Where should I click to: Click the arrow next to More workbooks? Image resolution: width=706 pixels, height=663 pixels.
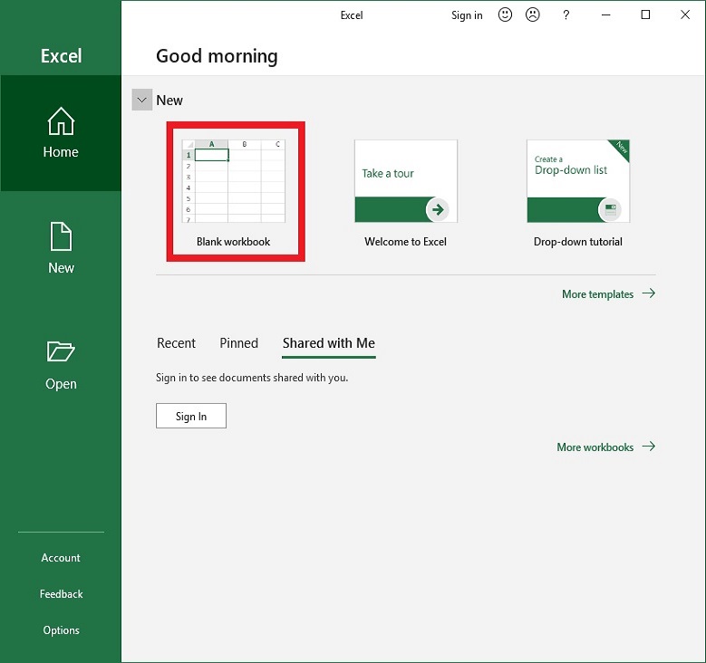649,447
